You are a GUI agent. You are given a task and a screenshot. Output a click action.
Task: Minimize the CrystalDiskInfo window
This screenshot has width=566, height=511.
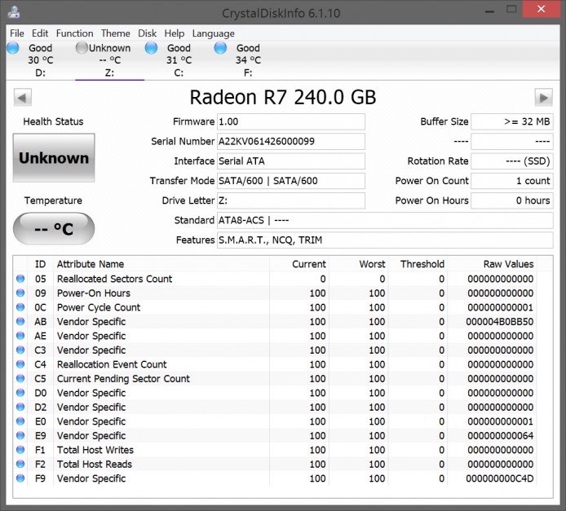489,11
